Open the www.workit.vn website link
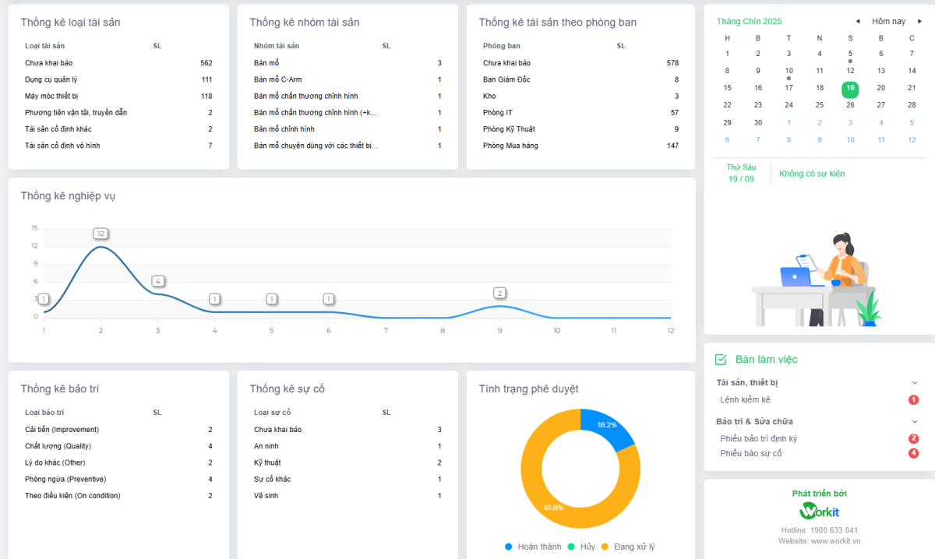935x559 pixels. pos(838,540)
